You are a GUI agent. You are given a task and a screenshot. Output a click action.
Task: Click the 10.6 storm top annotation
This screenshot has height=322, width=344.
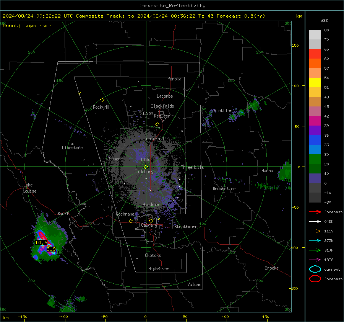[x=41, y=243]
